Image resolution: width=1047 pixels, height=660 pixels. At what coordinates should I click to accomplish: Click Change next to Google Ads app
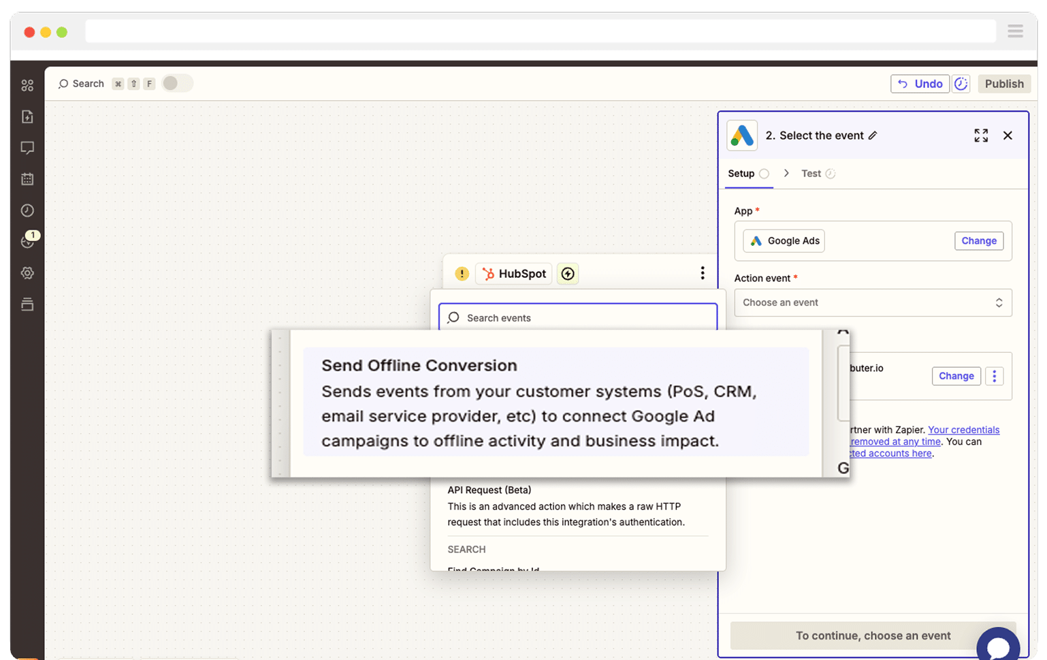(x=979, y=241)
